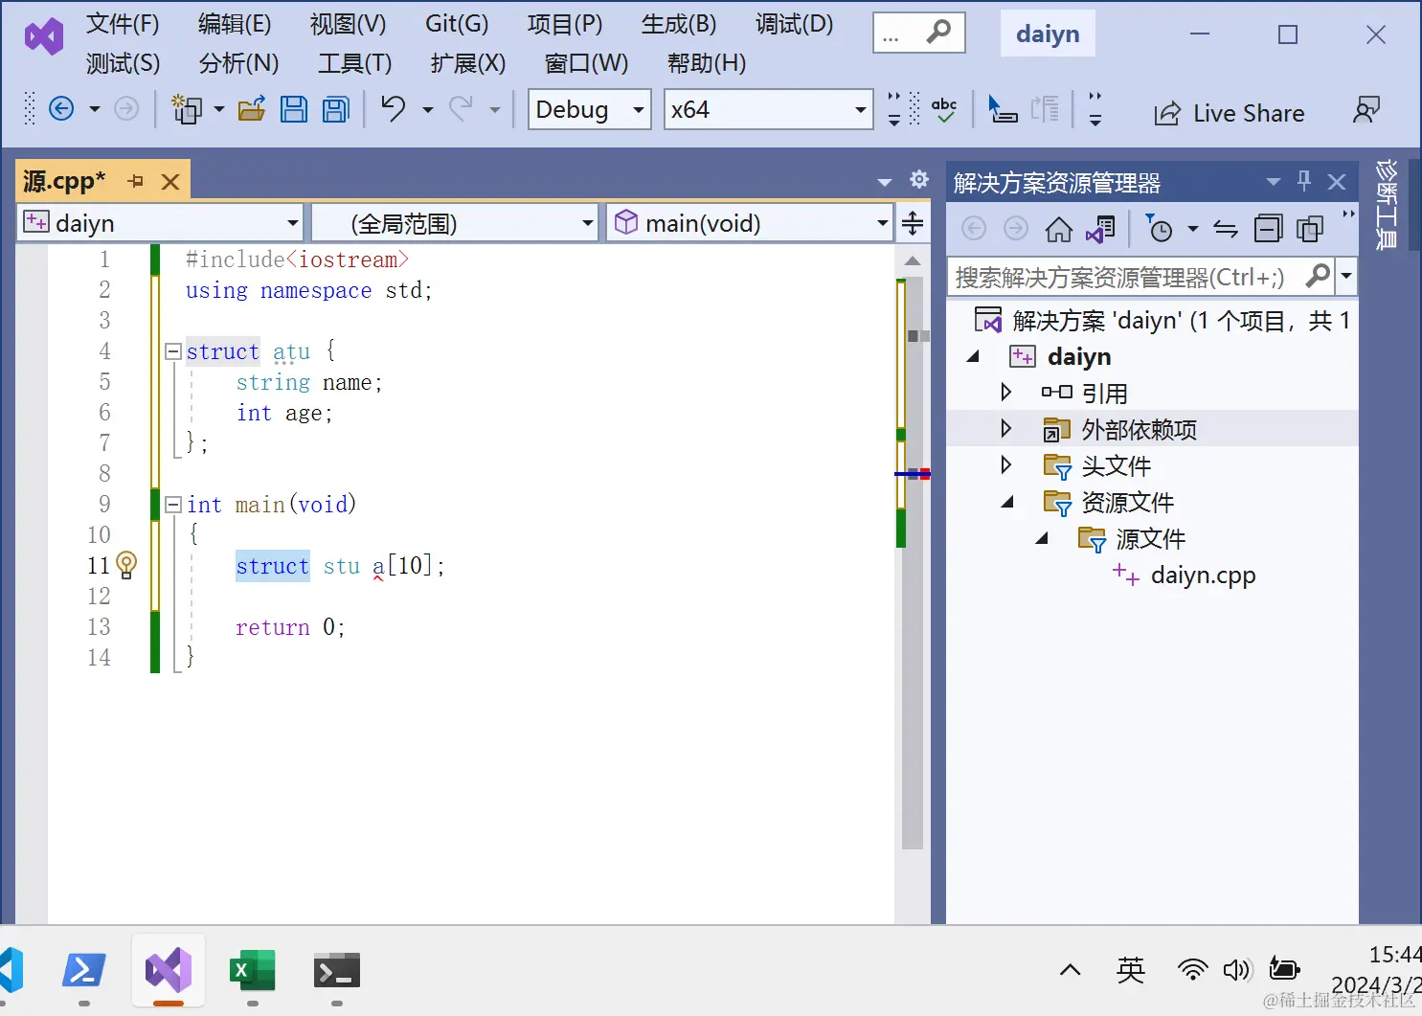
Task: Click the editor scrollbar up arrow
Action: (x=913, y=260)
